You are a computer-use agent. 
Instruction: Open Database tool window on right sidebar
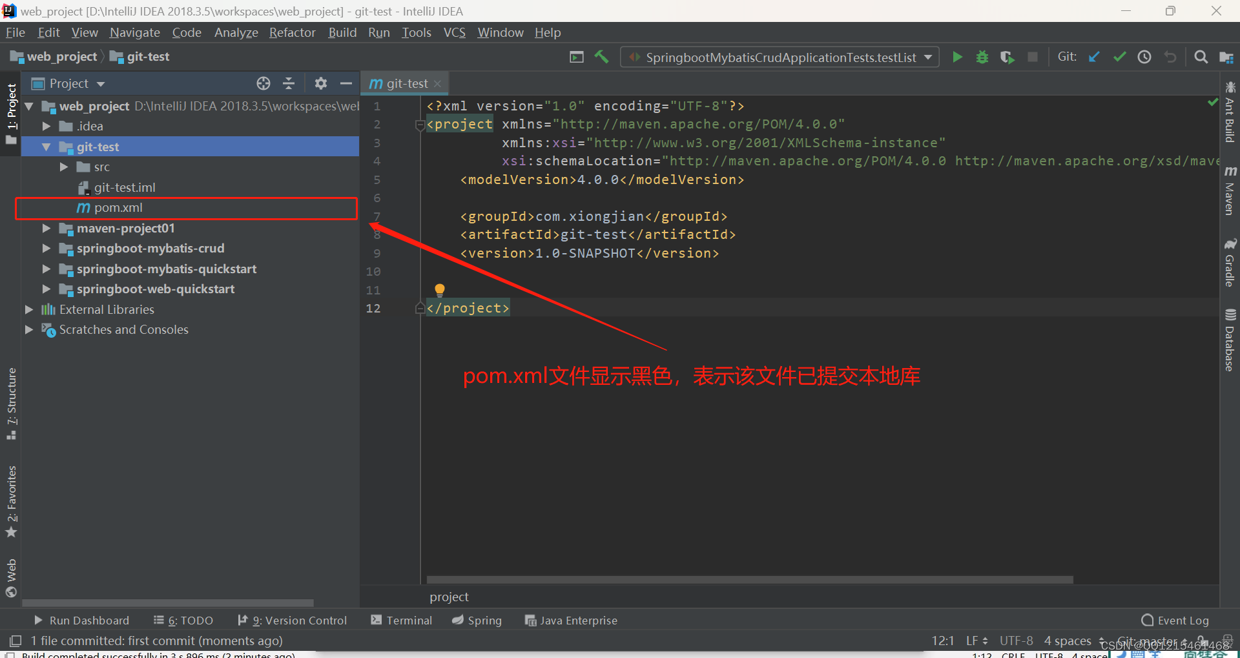(x=1230, y=340)
